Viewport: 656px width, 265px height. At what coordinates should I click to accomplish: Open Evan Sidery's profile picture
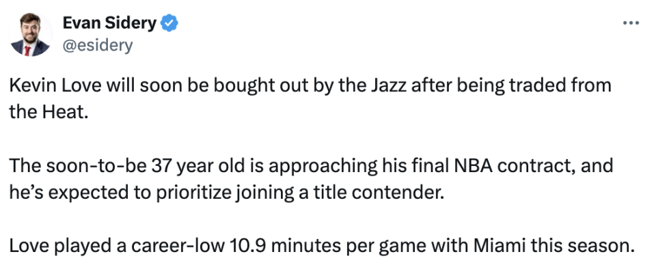pos(31,34)
